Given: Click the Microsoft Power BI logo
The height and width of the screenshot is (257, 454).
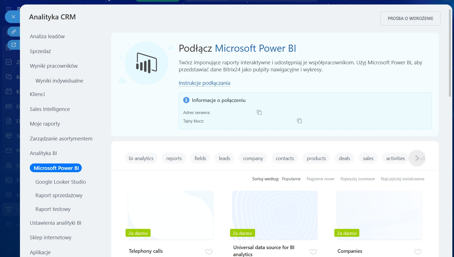Looking at the screenshot, I should (x=146, y=63).
